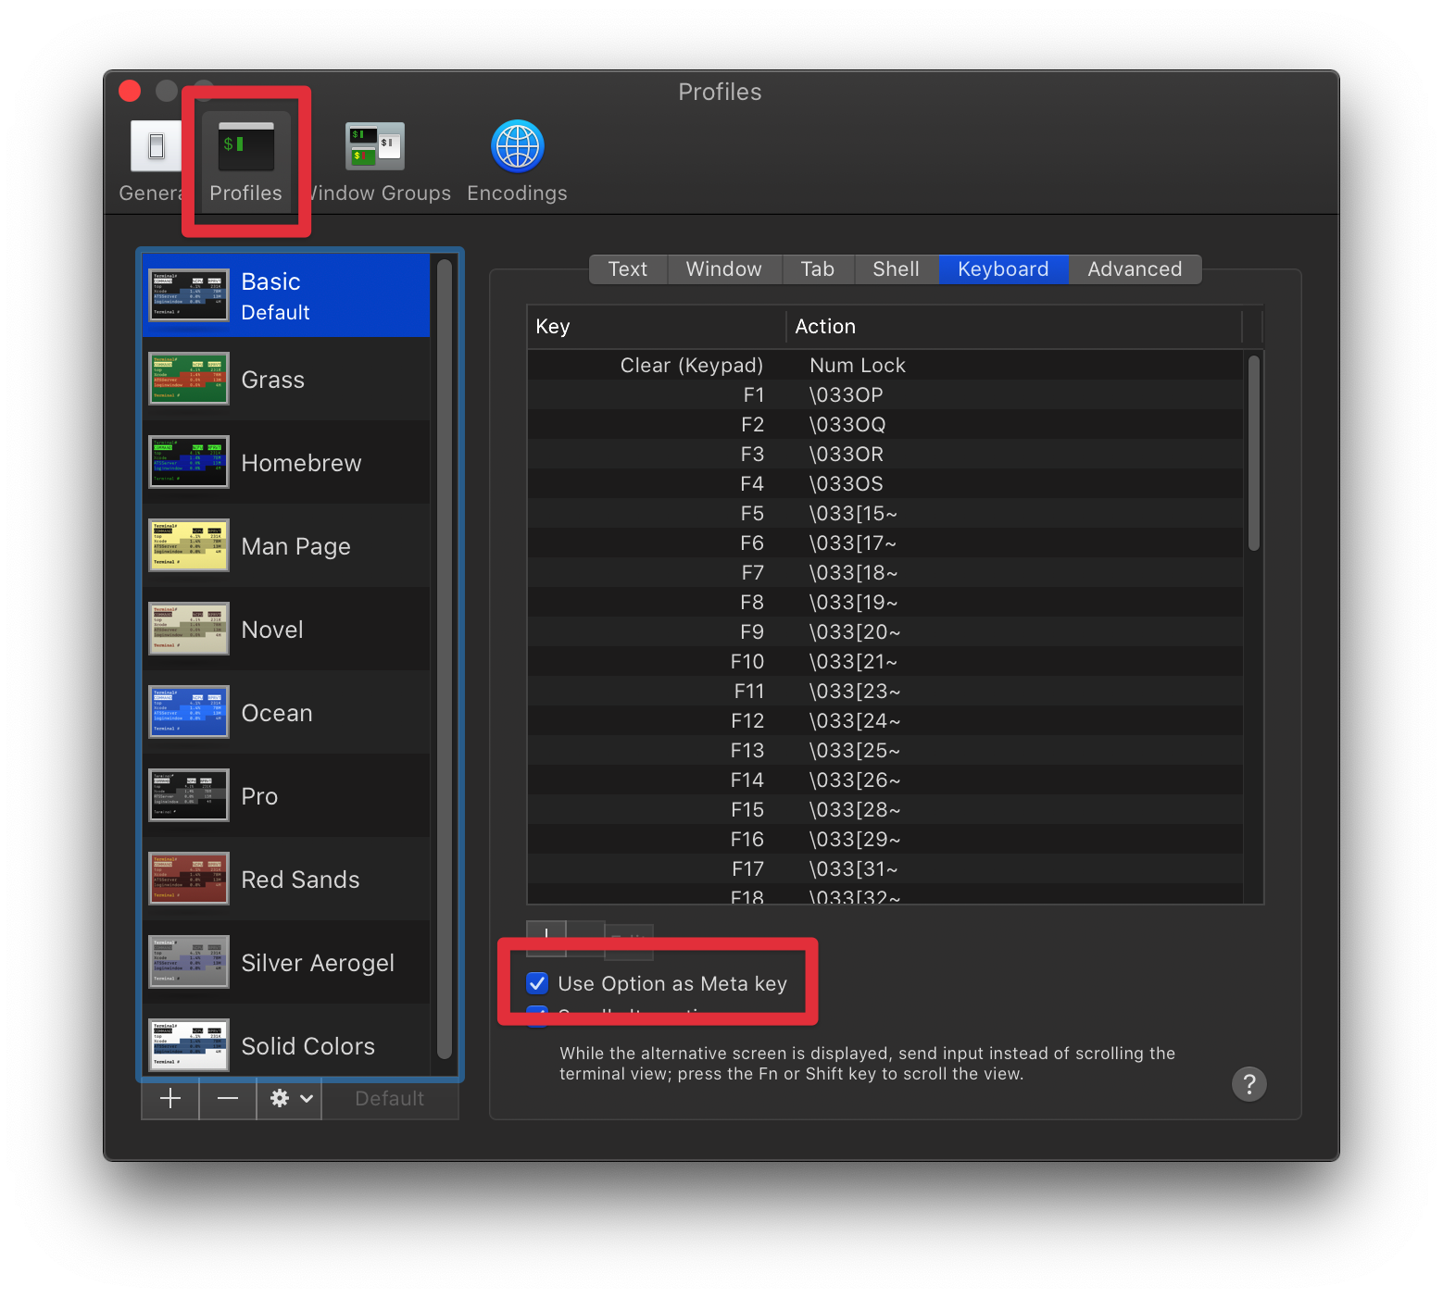This screenshot has width=1443, height=1298.
Task: Select the F14 key mapping row
Action: tap(885, 780)
